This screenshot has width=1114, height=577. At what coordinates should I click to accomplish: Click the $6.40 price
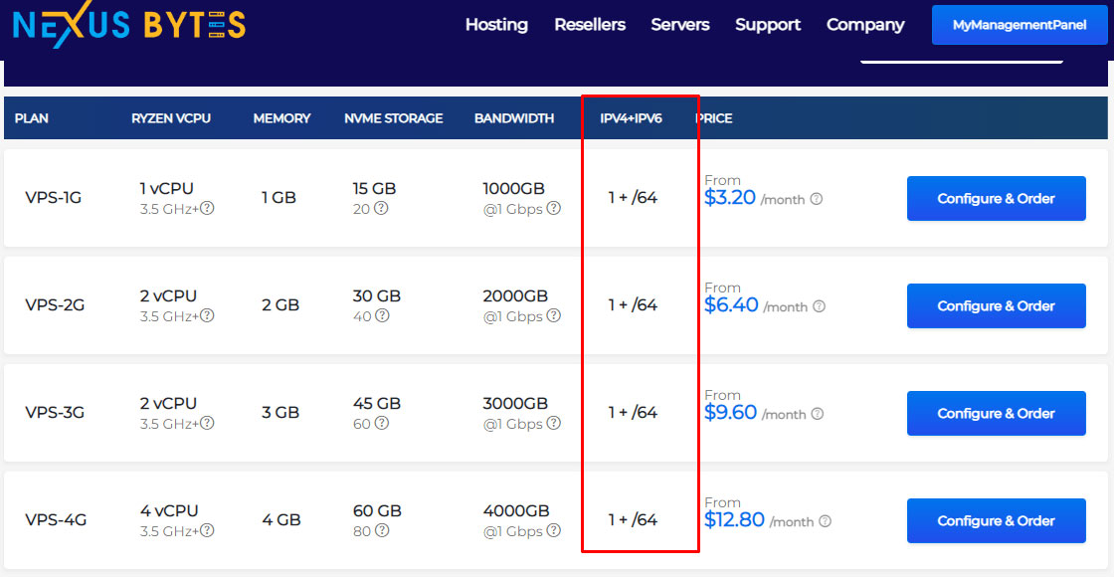[731, 304]
